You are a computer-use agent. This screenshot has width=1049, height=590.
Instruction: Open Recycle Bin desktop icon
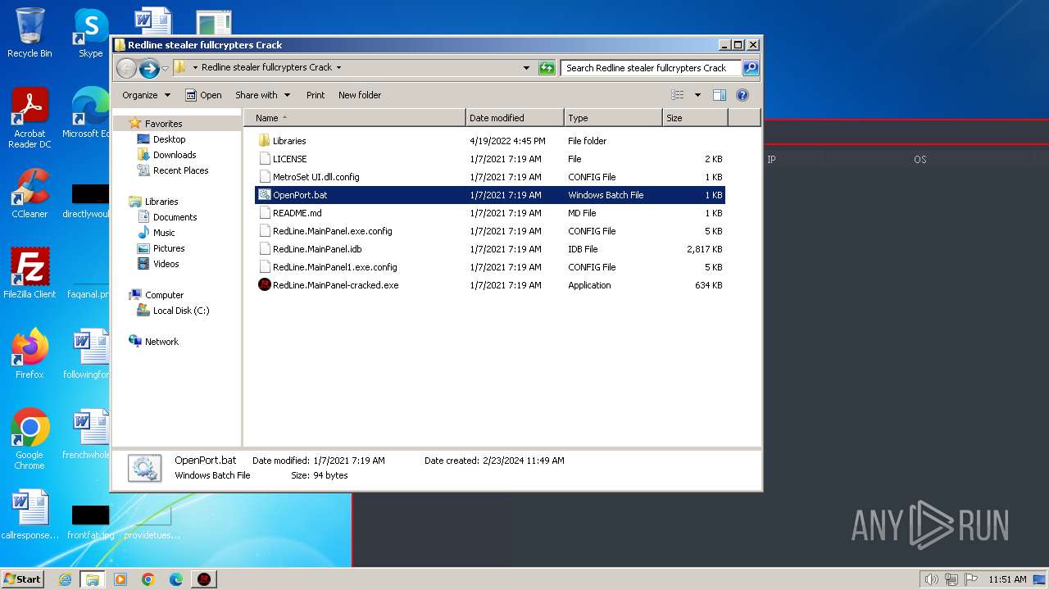pyautogui.click(x=30, y=33)
